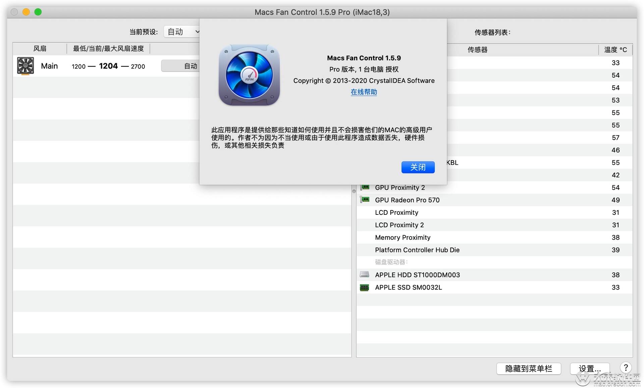Click the 42 temperature value

615,175
